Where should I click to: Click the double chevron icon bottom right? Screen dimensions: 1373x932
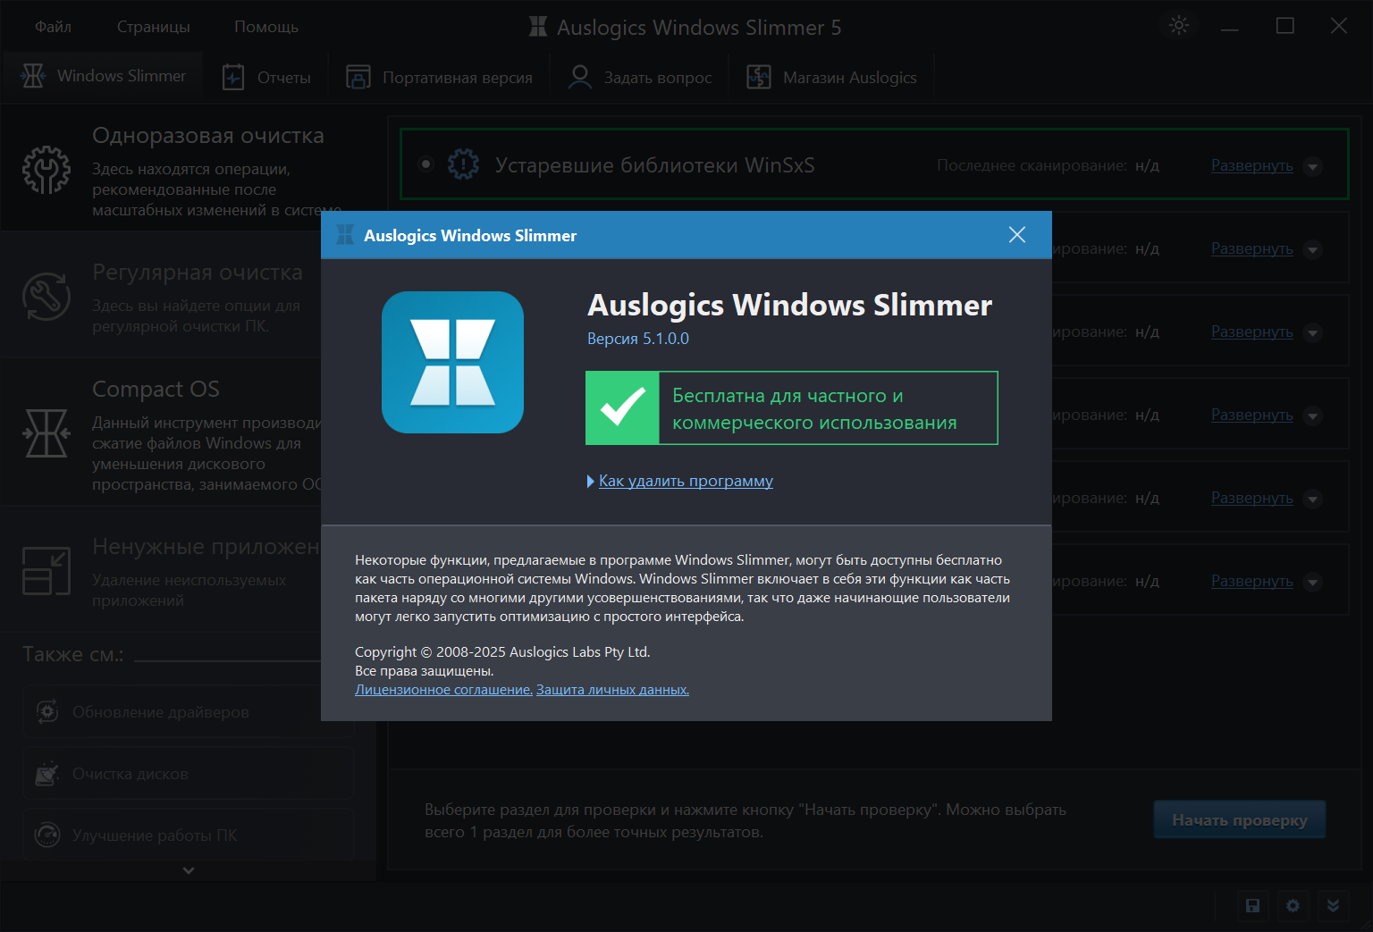click(1333, 905)
